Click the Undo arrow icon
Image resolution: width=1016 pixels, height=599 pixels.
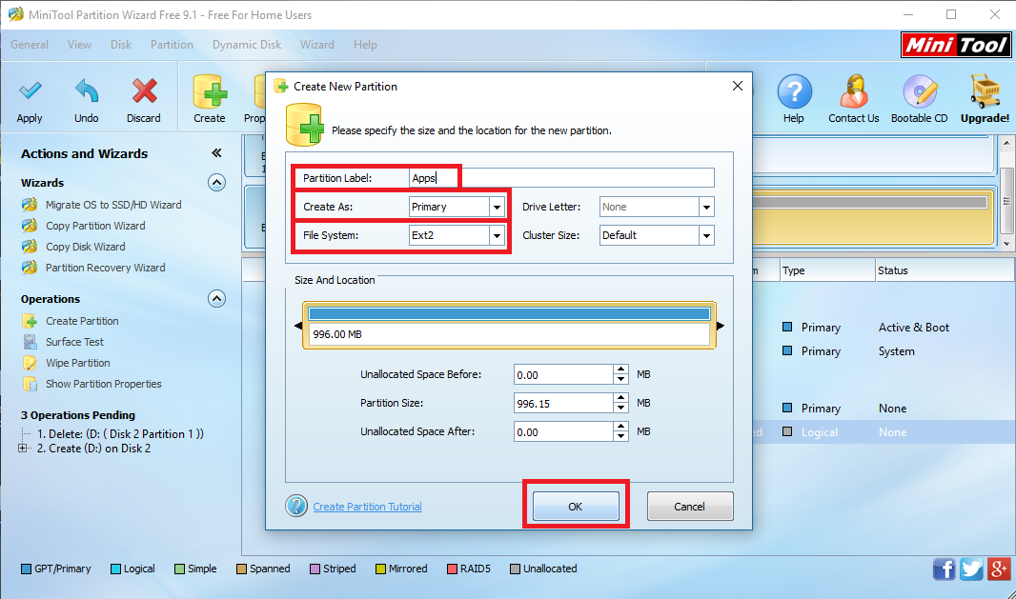(86, 90)
